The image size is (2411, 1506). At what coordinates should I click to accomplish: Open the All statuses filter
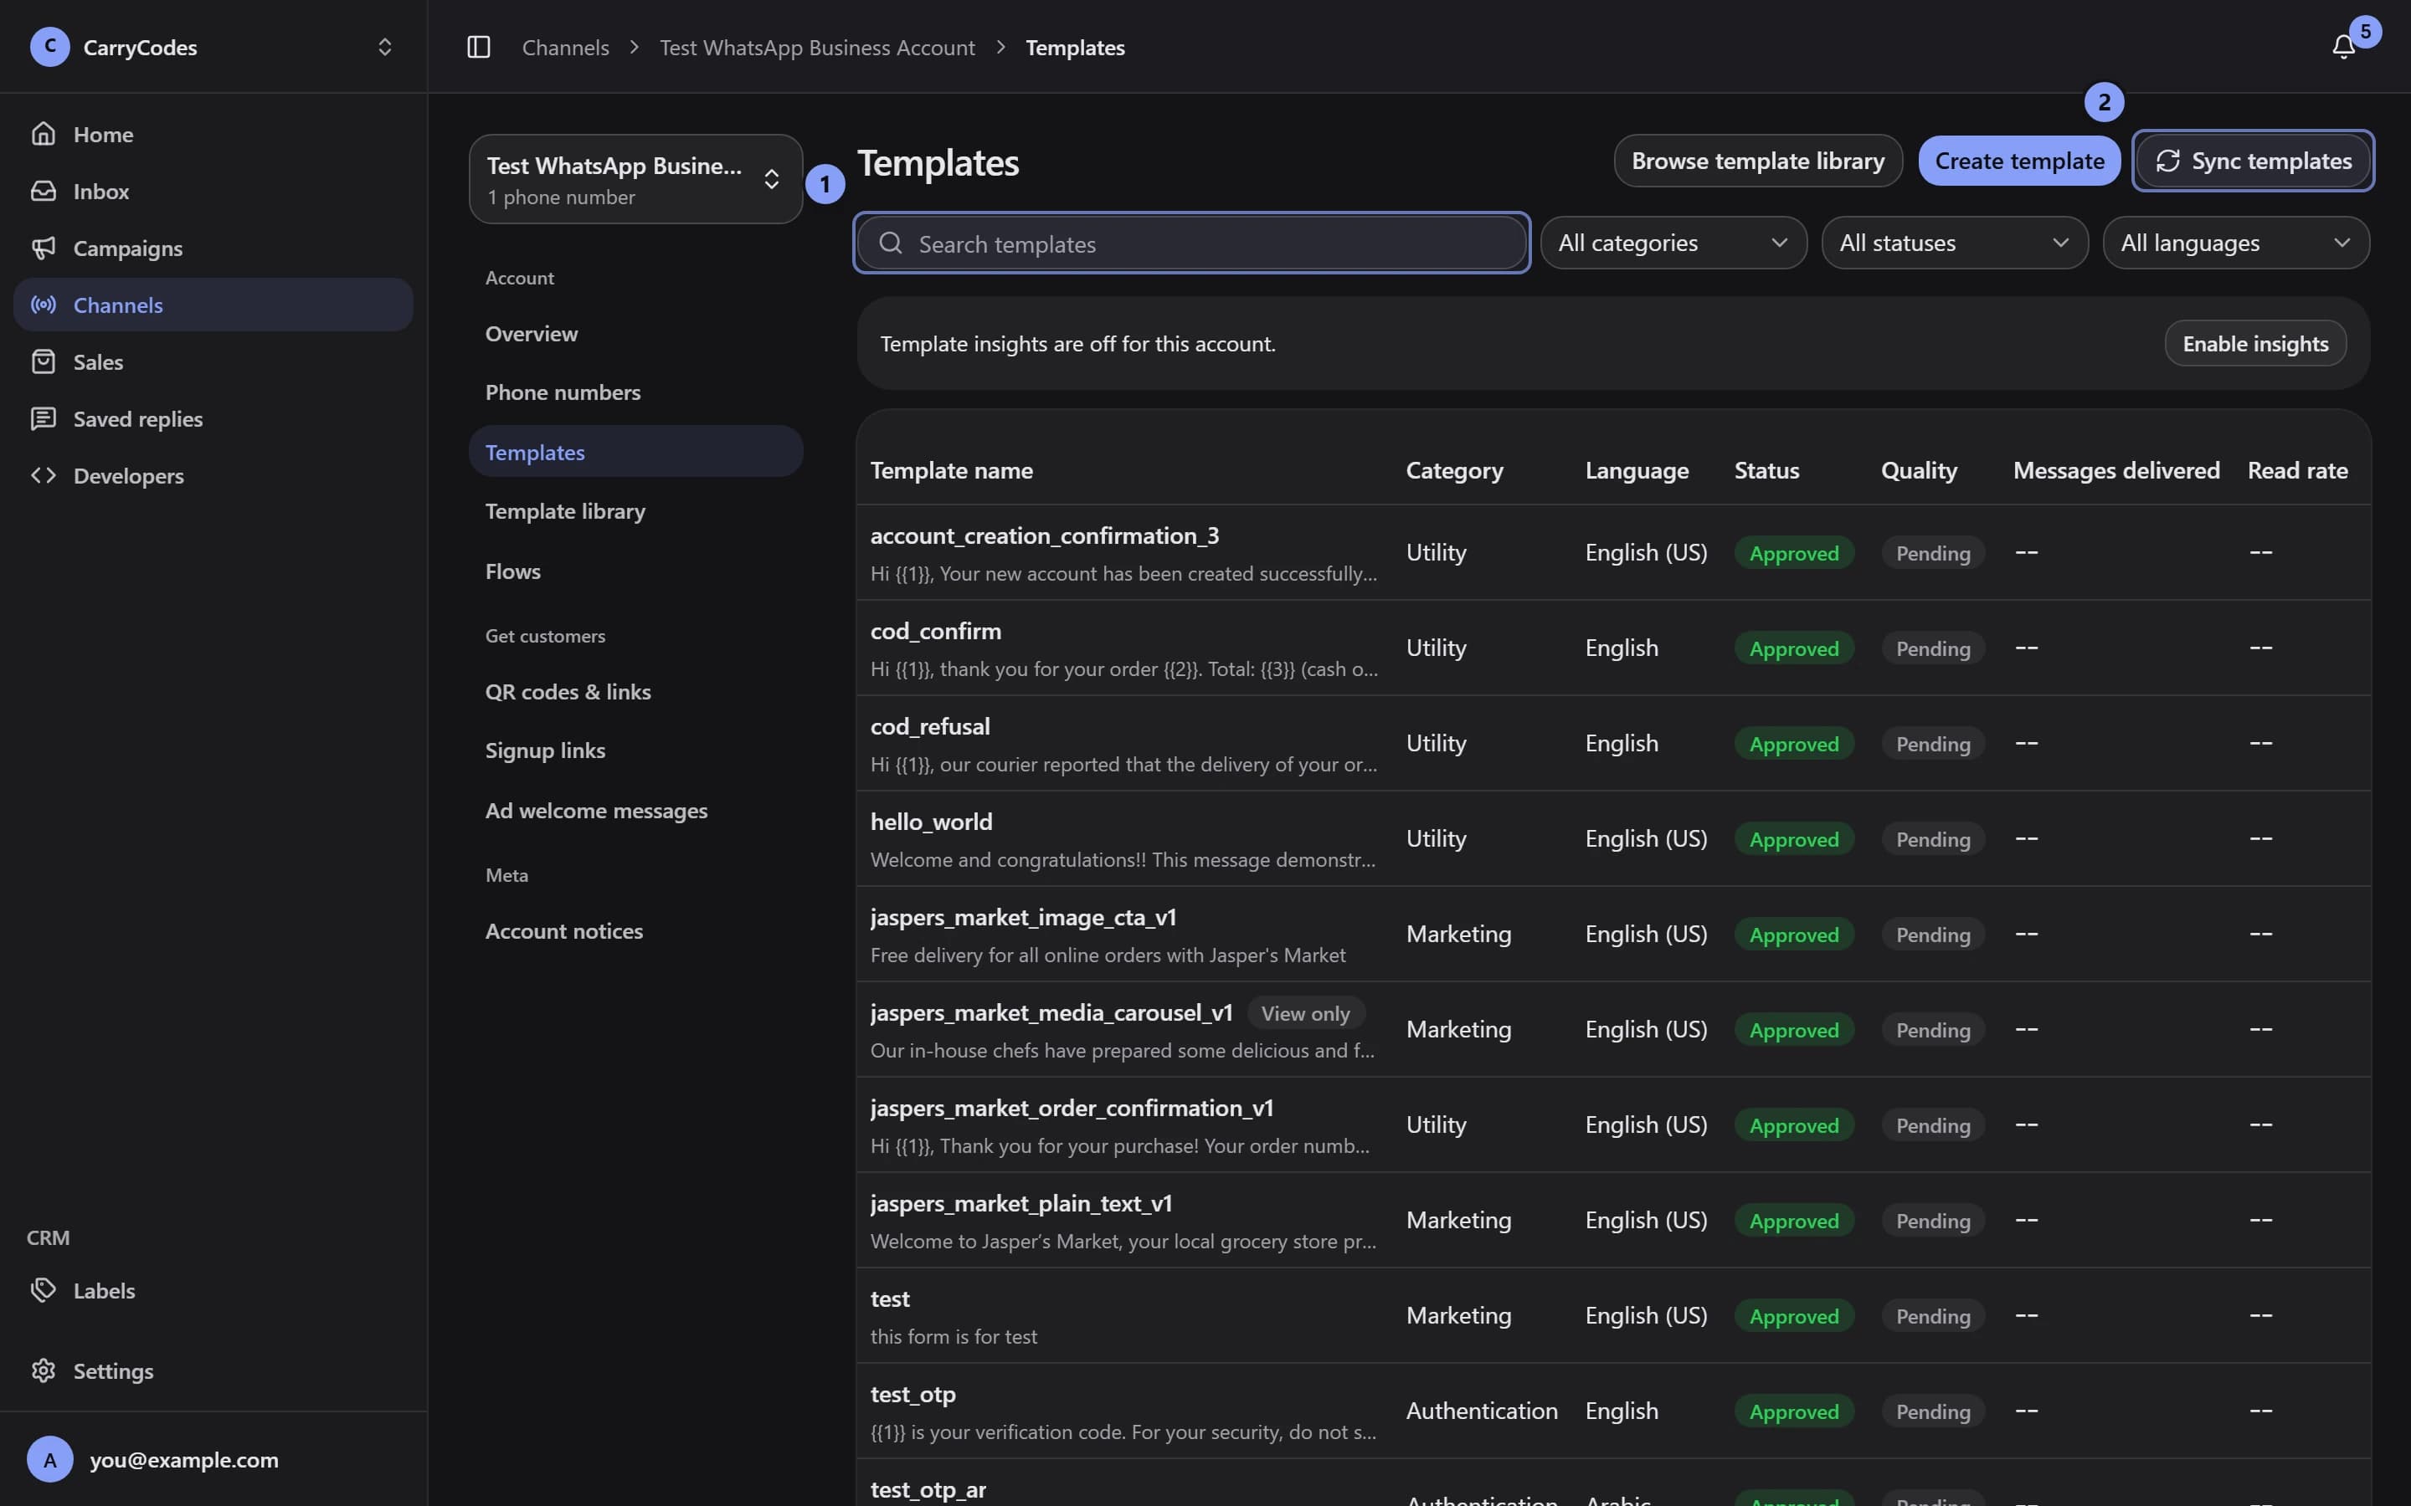1955,243
